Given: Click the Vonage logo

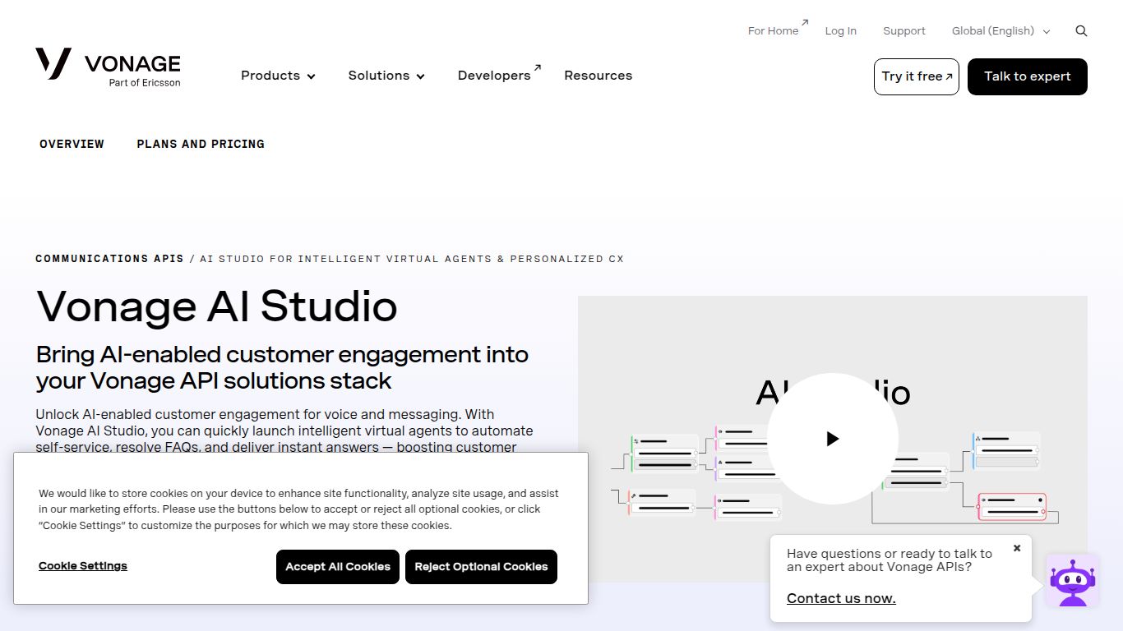Looking at the screenshot, I should [x=107, y=67].
